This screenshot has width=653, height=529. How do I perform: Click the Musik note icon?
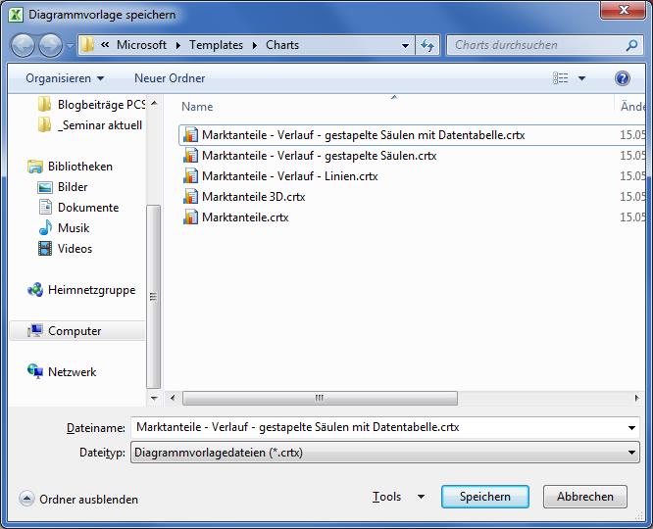pos(45,227)
